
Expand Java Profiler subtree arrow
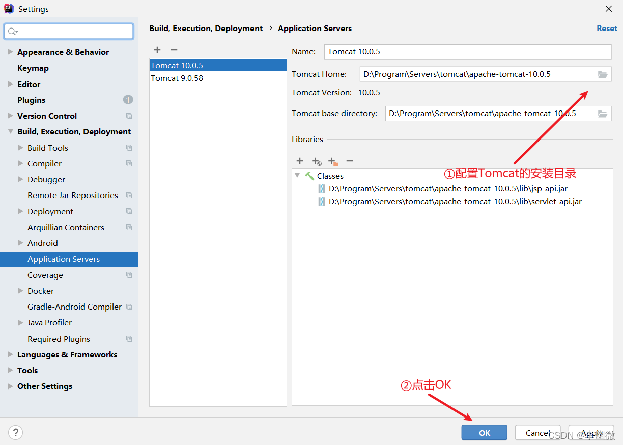click(20, 322)
